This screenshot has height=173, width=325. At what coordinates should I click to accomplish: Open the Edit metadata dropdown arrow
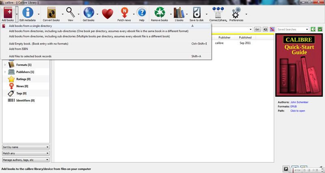coord(39,14)
